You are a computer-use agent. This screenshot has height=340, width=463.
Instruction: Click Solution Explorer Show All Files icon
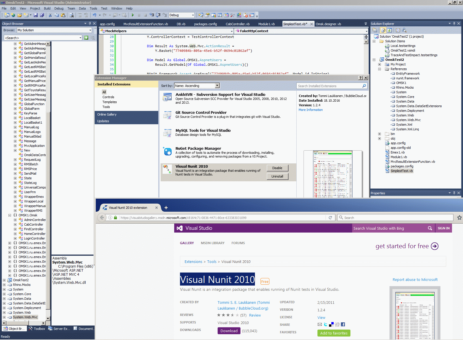coord(383,30)
